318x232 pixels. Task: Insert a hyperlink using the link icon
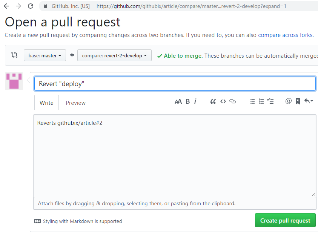coord(232,101)
